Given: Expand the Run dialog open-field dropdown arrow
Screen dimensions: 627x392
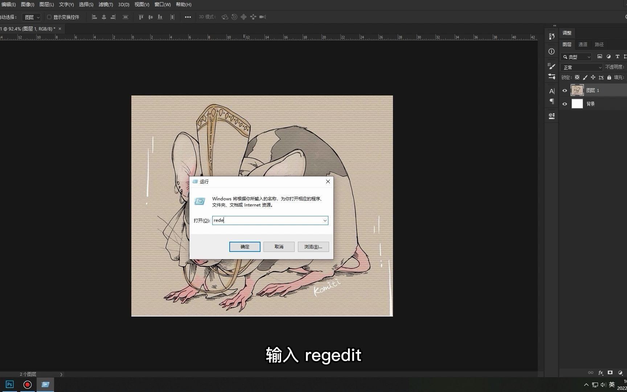Looking at the screenshot, I should coord(325,220).
